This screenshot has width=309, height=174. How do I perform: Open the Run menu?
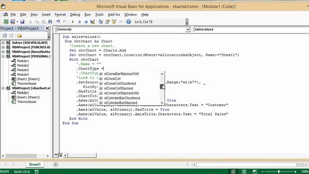87,14
